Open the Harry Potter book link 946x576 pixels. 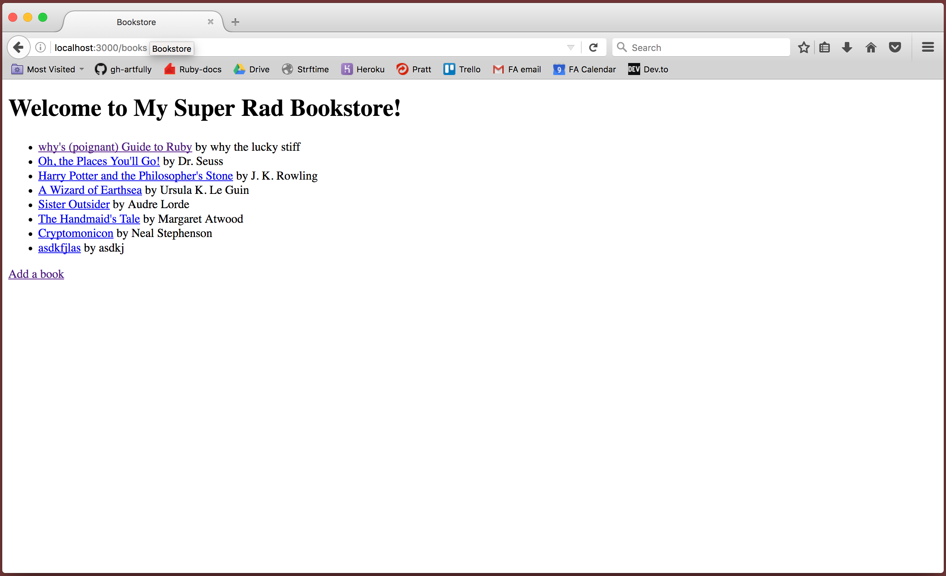135,176
